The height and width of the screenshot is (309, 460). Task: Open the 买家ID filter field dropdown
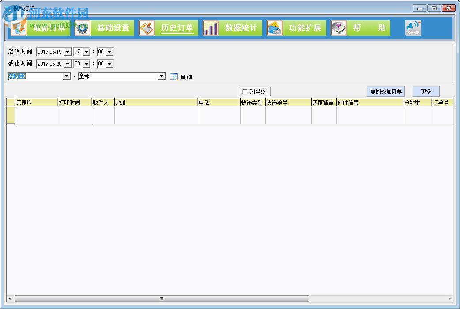67,76
